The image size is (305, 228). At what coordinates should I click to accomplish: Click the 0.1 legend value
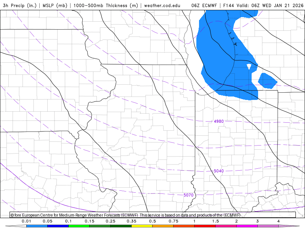(x=68, y=221)
